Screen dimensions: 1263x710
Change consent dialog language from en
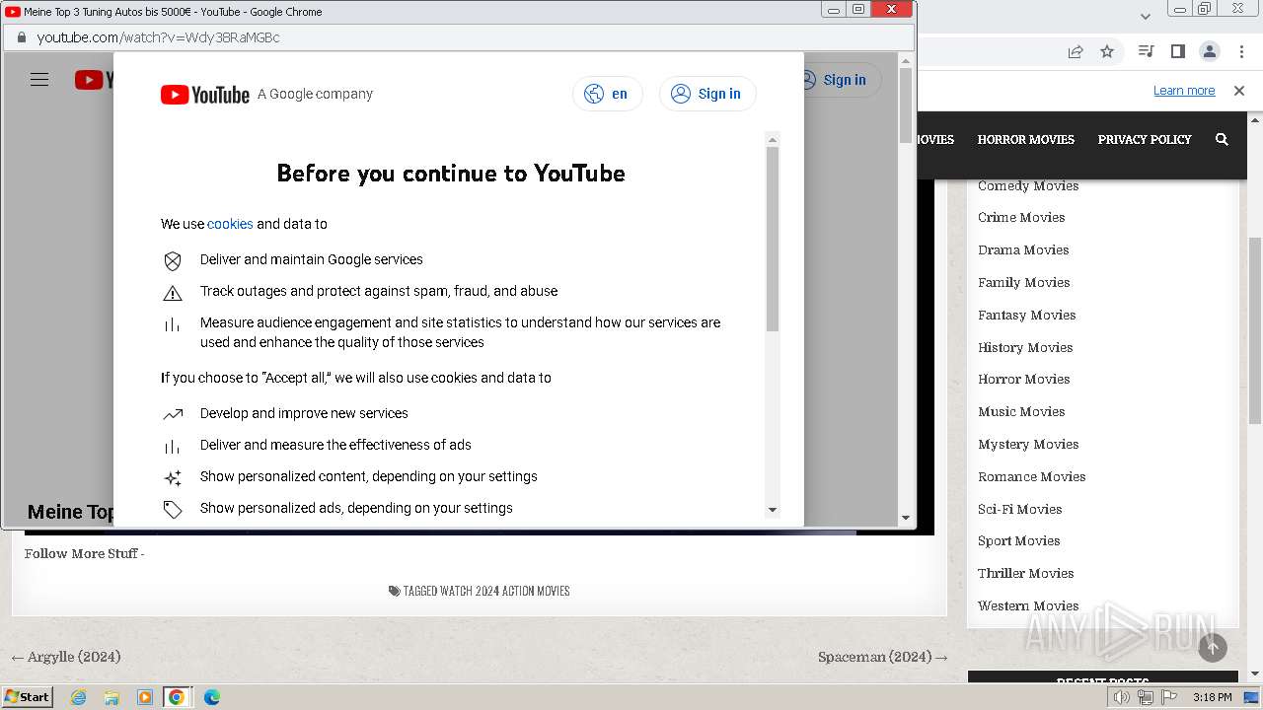pyautogui.click(x=607, y=94)
